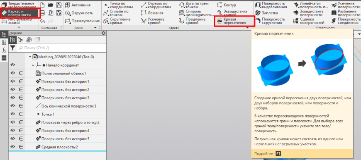The image size is (361, 160).
Task: Pick the Усечение кривой tool
Action: click(x=153, y=21)
